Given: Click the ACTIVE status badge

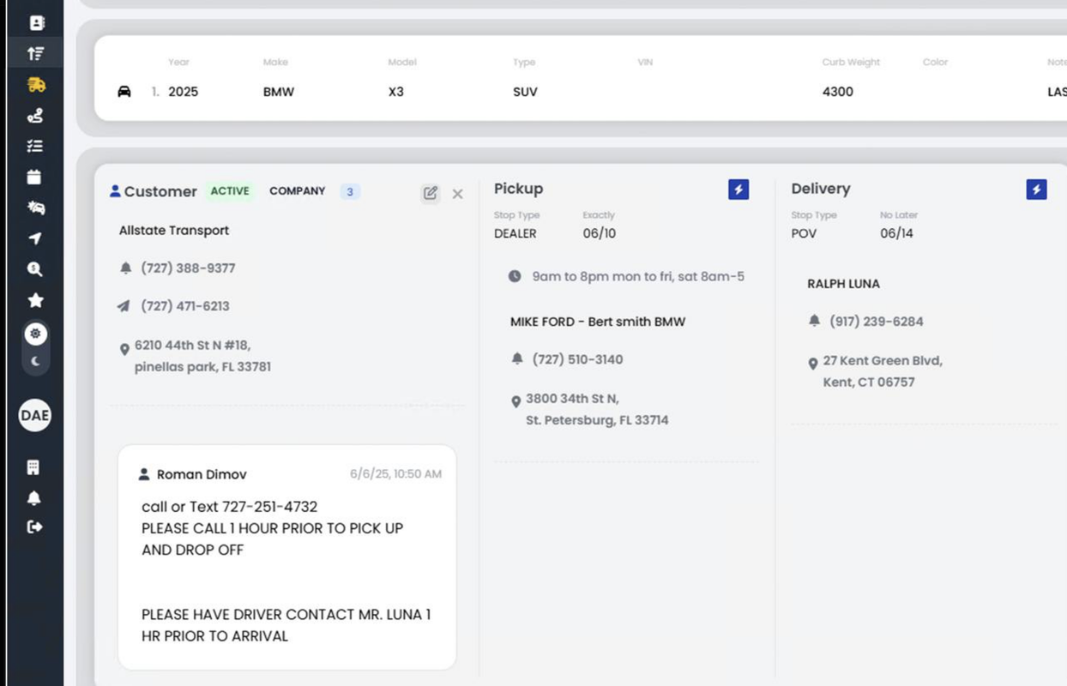Looking at the screenshot, I should [x=230, y=191].
